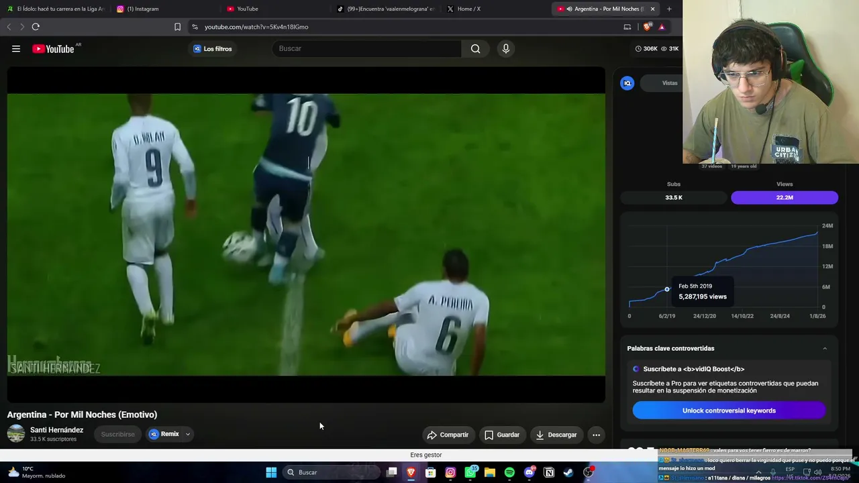Collapse the Palabras clave controvertidas section
Viewport: 859px width, 483px height.
[825, 348]
